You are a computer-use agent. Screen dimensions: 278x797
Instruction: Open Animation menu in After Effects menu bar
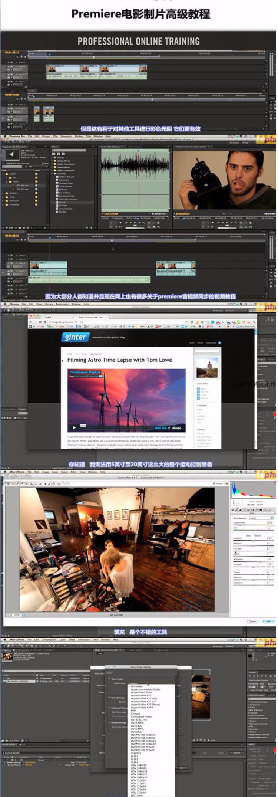(84, 640)
